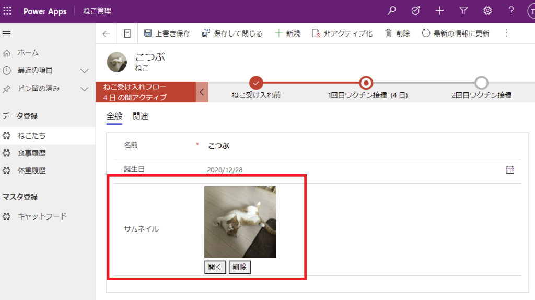This screenshot has width=535, height=300.
Task: Click the 削除 command with trash icon
Action: [x=397, y=33]
